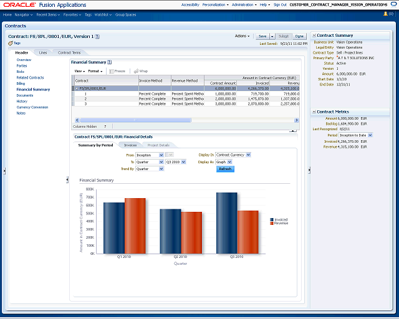Open the Personalization menu
This screenshot has width=399, height=319.
pyautogui.click(x=216, y=4)
